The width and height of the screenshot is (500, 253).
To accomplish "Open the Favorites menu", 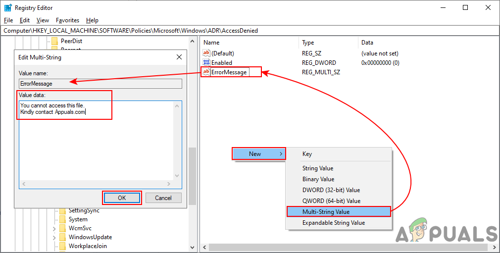I will (68, 20).
